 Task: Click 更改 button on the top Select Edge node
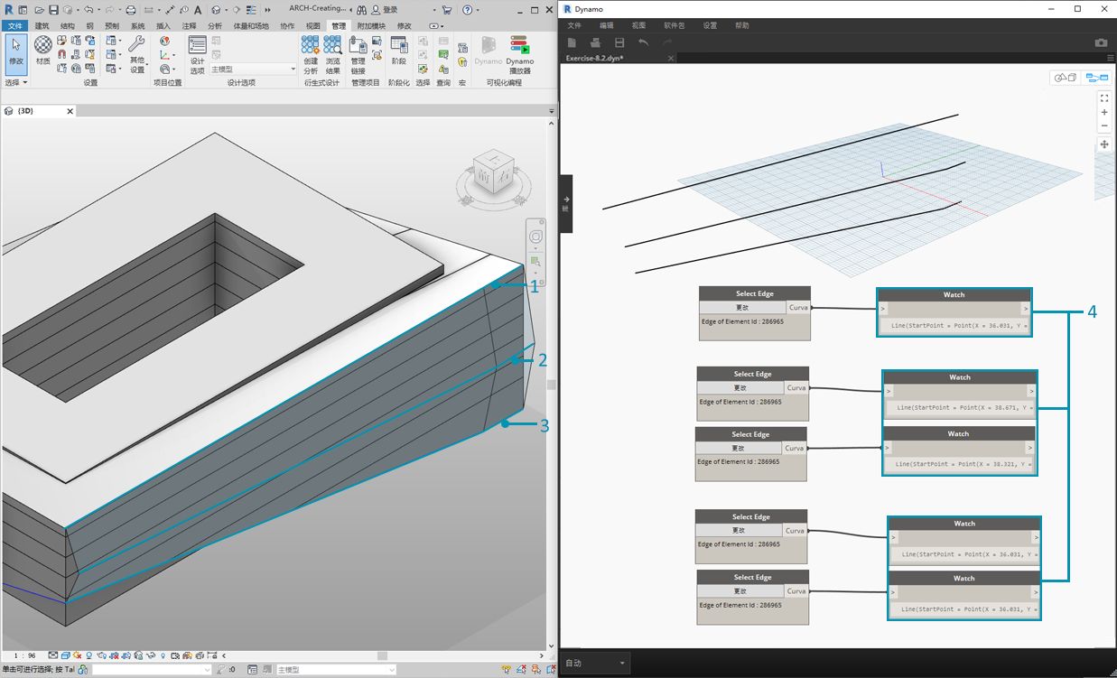742,308
